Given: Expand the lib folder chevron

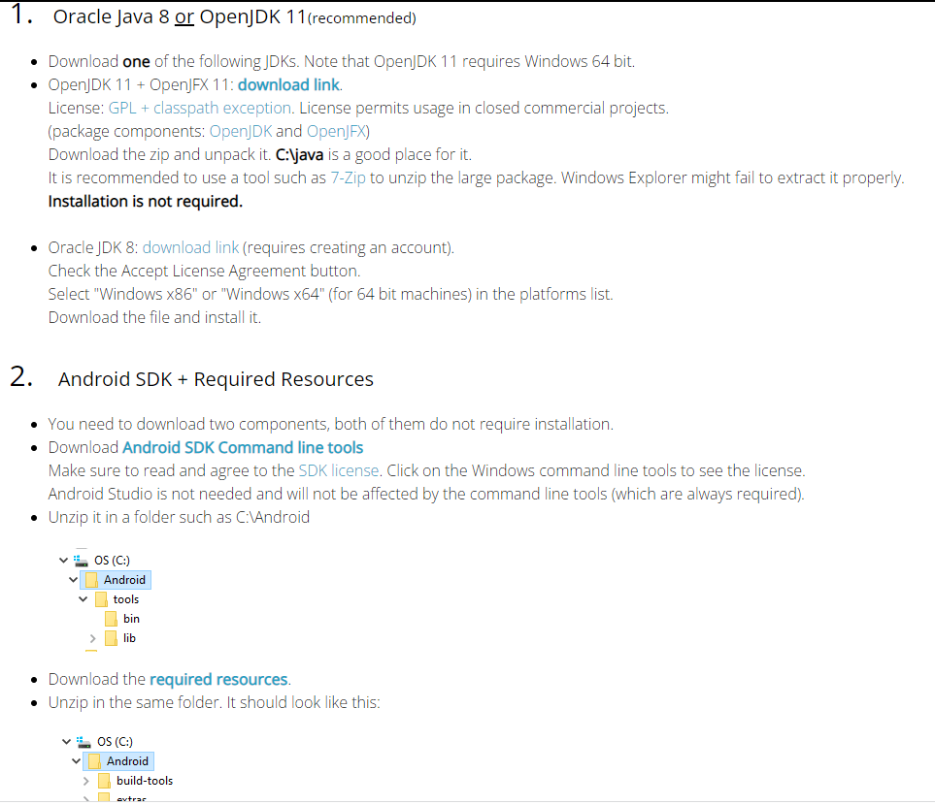Looking at the screenshot, I should pyautogui.click(x=92, y=638).
